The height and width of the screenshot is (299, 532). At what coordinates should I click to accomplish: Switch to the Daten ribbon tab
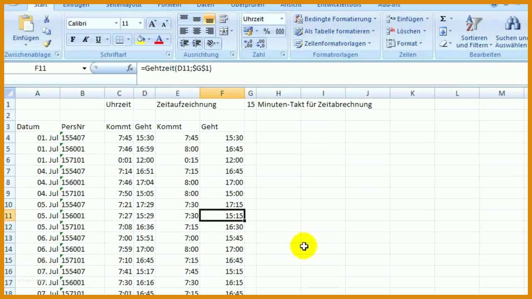pos(205,5)
